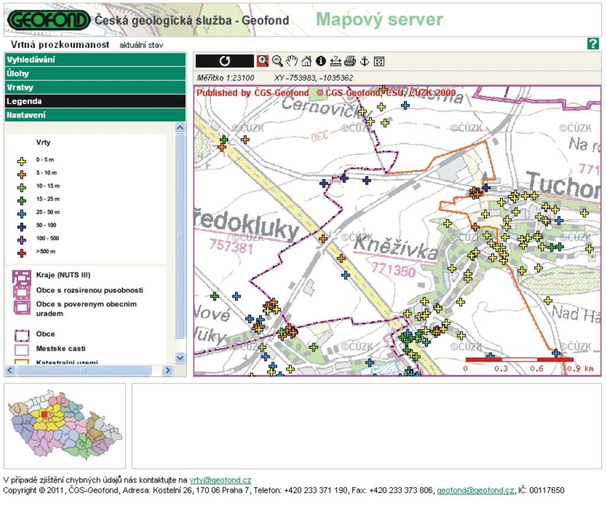Click the blue 25 - 50 m legend symbol
This screenshot has width=606, height=509.
[x=22, y=214]
